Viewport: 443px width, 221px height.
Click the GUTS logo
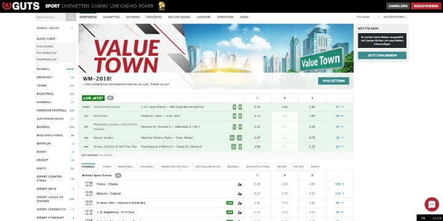coord(21,6)
